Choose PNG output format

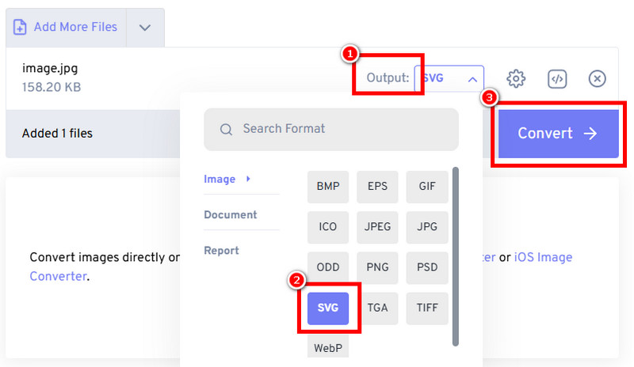(377, 267)
